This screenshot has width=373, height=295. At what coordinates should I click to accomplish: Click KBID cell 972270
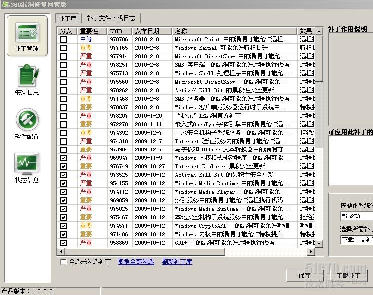119,124
